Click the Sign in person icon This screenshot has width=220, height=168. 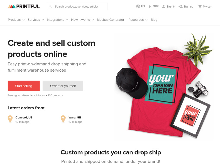[164, 7]
